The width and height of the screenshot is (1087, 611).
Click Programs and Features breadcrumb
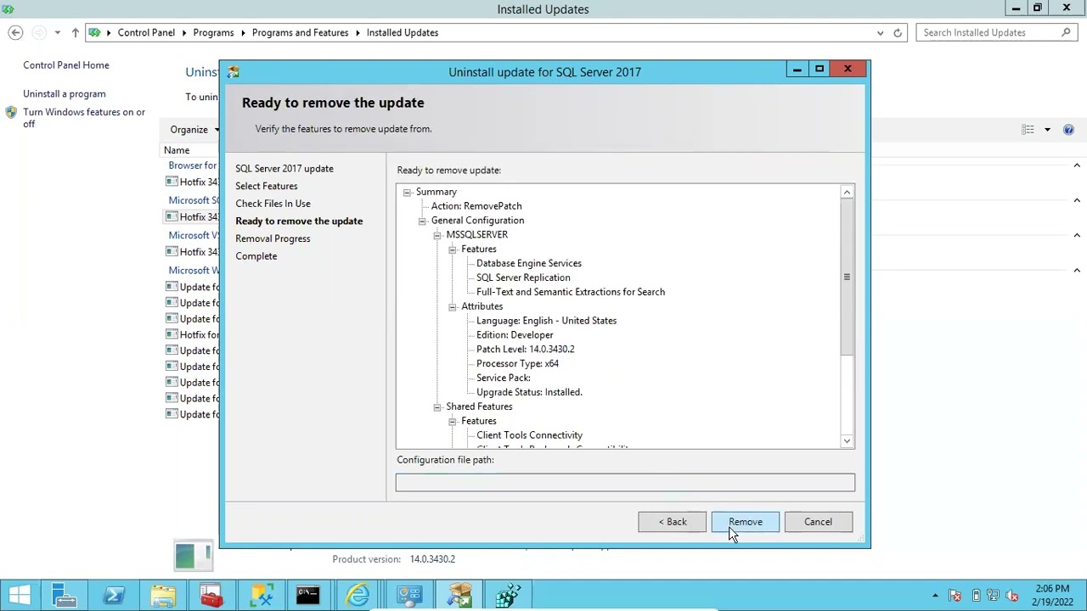coord(300,32)
